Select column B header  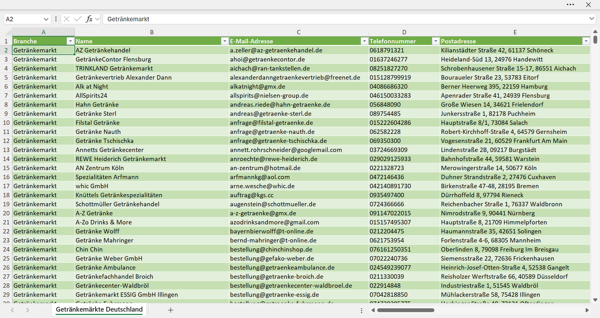point(152,32)
